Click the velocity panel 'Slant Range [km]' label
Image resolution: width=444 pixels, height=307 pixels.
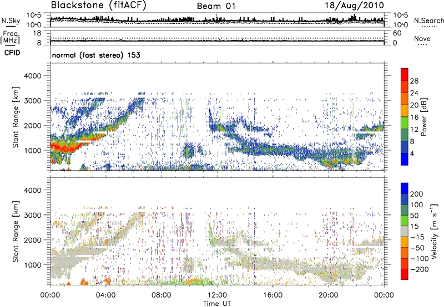coord(16,232)
